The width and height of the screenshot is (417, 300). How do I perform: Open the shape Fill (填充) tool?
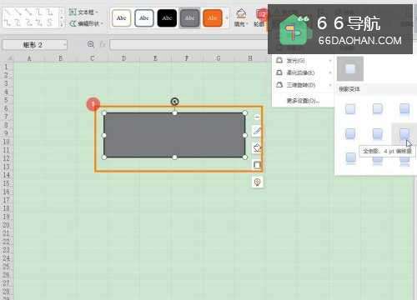(241, 17)
